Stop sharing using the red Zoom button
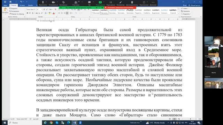 coord(120,8)
